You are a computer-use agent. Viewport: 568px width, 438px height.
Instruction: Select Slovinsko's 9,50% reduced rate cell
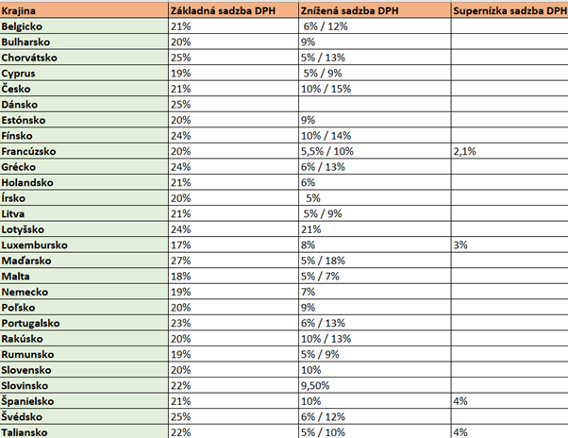tap(375, 385)
